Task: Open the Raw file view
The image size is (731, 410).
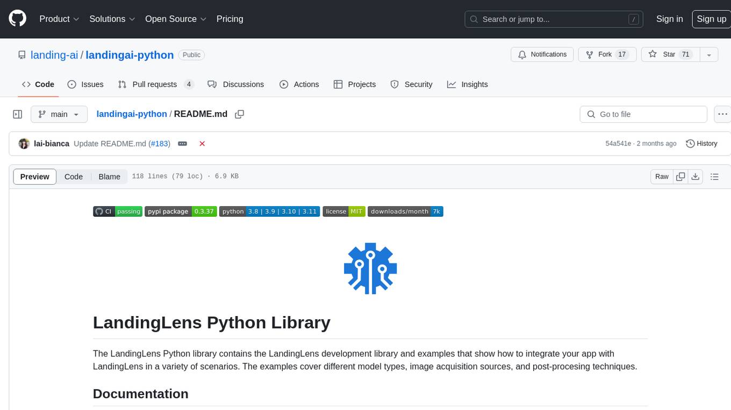Action: [662, 177]
